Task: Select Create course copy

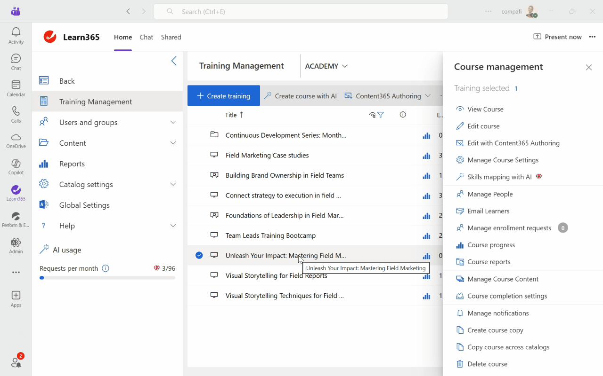Action: pos(494,330)
